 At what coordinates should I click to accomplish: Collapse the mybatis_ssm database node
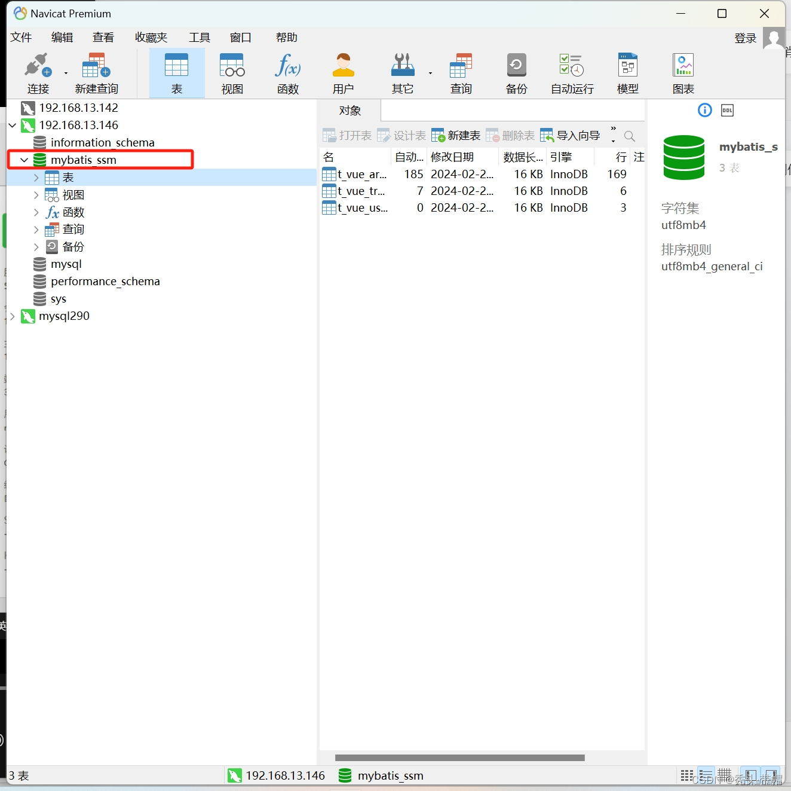point(24,160)
